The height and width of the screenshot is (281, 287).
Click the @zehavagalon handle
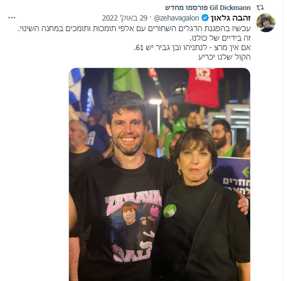(x=176, y=18)
